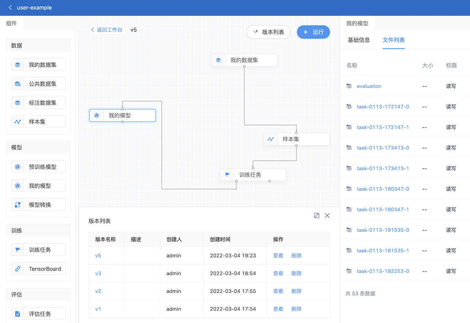Image resolution: width=470 pixels, height=323 pixels.
Task: Click 评估任务 document icon in sidebar
Action: 18,314
